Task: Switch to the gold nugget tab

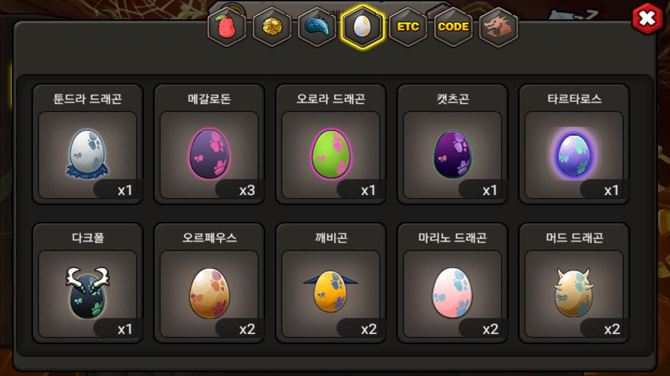Action: click(x=272, y=27)
